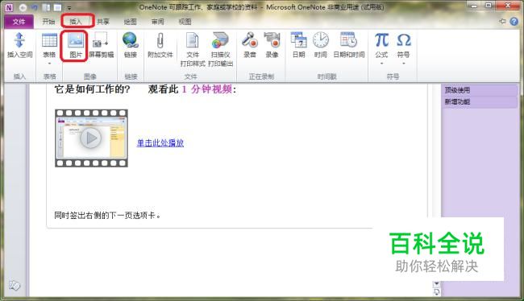524x301 pixels.
Task: Open the File (文件) tab
Action: (x=19, y=22)
